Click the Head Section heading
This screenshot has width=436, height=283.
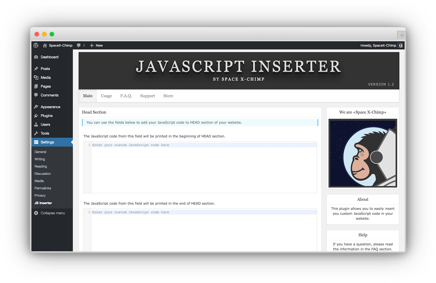click(x=94, y=112)
